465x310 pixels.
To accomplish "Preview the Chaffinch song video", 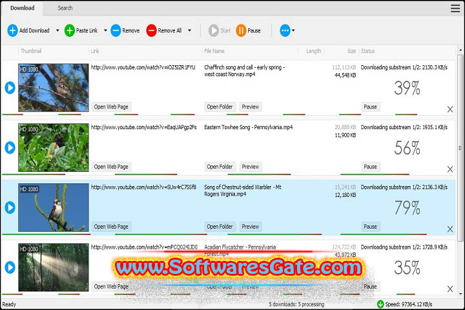I will [x=251, y=107].
